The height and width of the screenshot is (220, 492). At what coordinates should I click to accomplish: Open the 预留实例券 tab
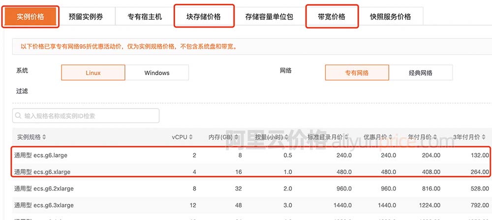(x=86, y=17)
